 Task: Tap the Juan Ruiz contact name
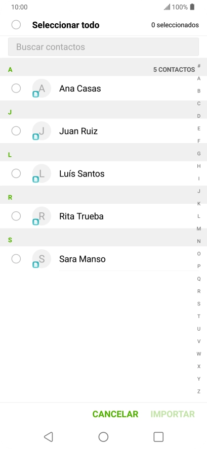[x=78, y=131]
